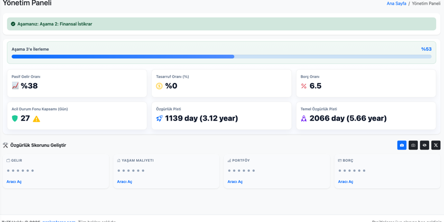Open Aracı Aç in the GELİR card

pos(14,182)
